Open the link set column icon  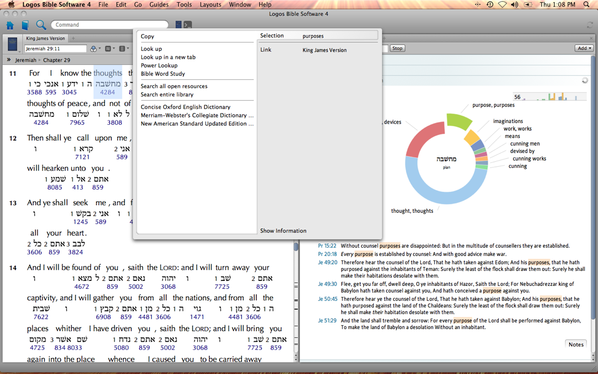122,49
